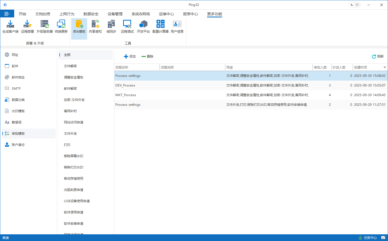388x241 pixels.
Task: Sort by the 创建时间 column arrow
Action: tap(385, 67)
